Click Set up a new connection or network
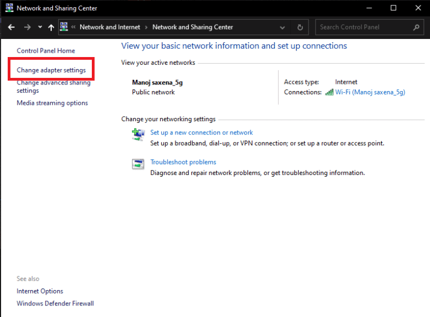The image size is (430, 317). 201,133
